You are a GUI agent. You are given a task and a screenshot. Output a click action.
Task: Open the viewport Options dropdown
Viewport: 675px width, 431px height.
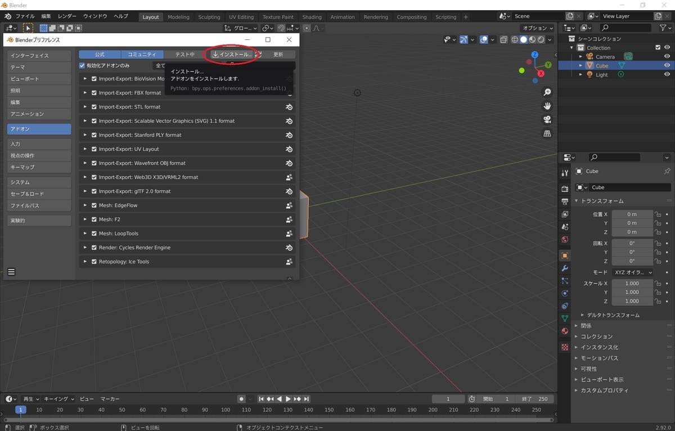(x=537, y=28)
